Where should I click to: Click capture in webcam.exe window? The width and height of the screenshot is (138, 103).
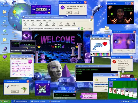(x=129, y=51)
